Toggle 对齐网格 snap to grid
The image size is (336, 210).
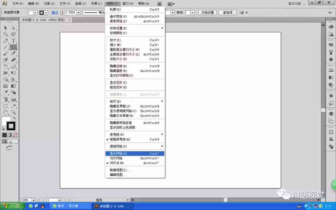tap(135, 158)
